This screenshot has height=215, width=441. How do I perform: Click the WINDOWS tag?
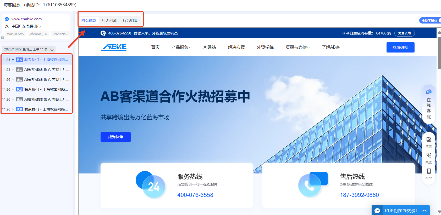15,34
